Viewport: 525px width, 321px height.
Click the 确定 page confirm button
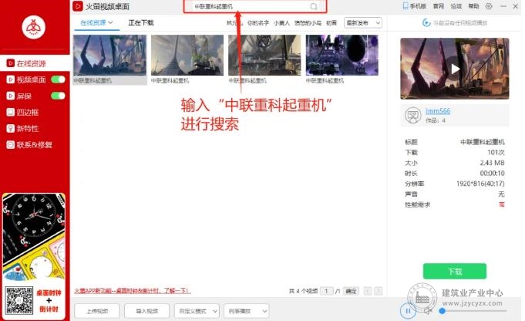click(351, 291)
